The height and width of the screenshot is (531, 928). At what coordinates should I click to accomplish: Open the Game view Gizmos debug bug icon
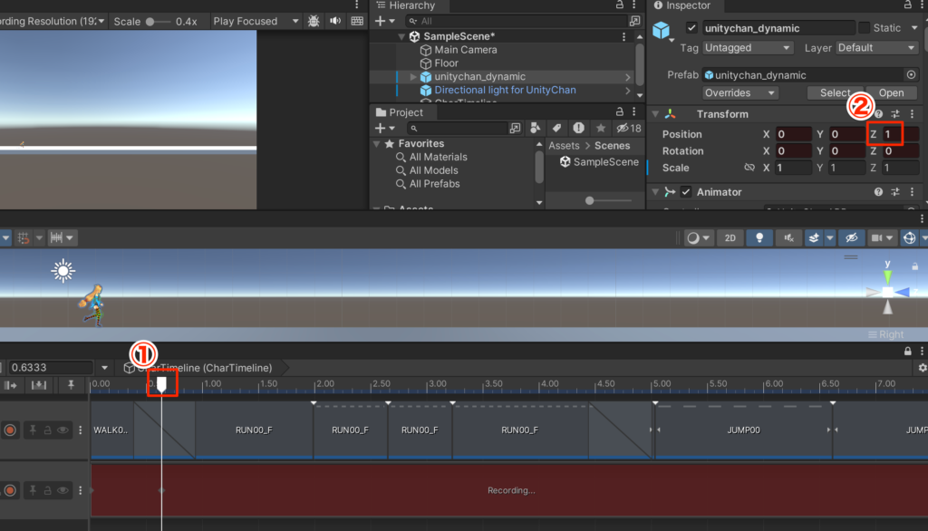pos(314,22)
